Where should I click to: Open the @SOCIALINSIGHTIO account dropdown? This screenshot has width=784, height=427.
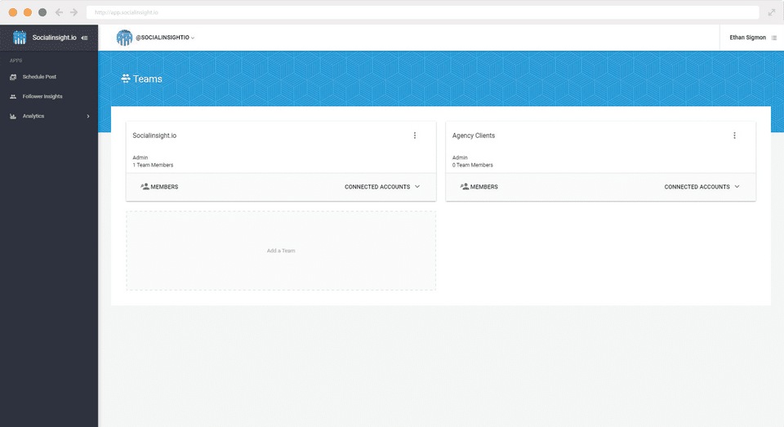point(165,38)
